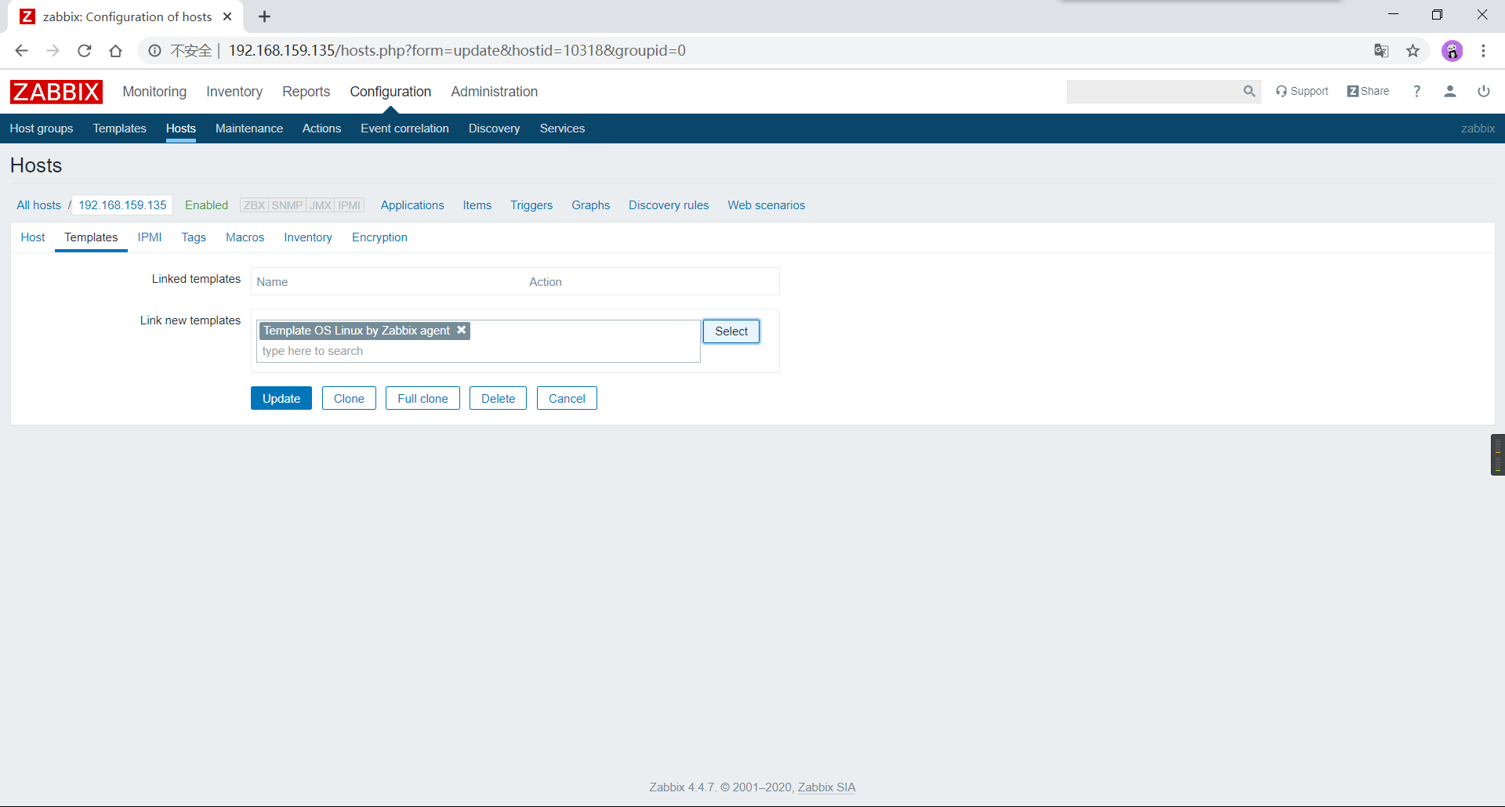Go to Hosts submenu
The width and height of the screenshot is (1505, 807).
[x=181, y=128]
